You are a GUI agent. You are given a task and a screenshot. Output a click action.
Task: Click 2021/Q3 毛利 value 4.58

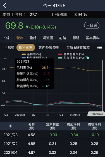32,135
